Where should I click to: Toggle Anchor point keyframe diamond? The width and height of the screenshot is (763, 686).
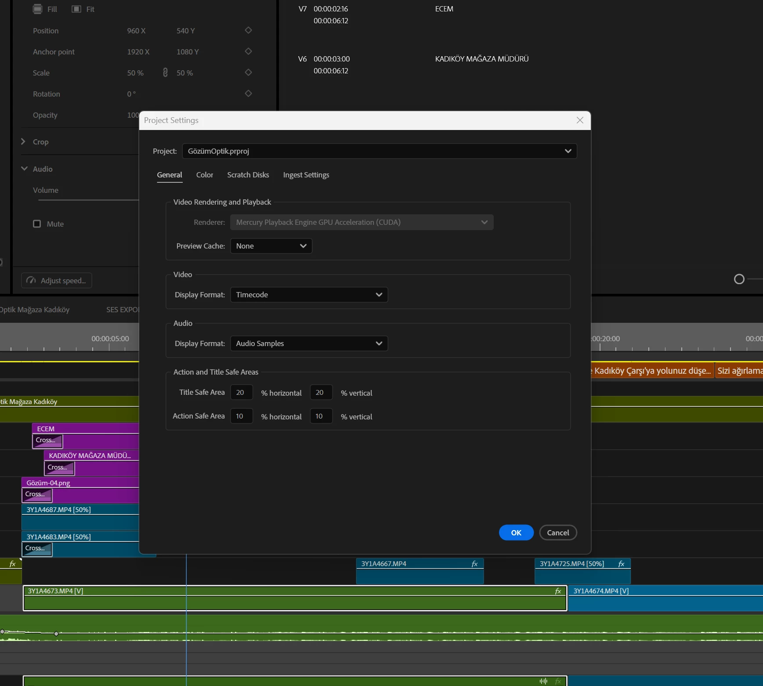(x=248, y=51)
